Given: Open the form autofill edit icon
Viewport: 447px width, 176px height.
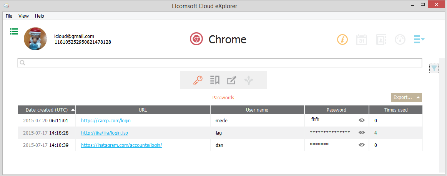Looking at the screenshot, I should (231, 80).
